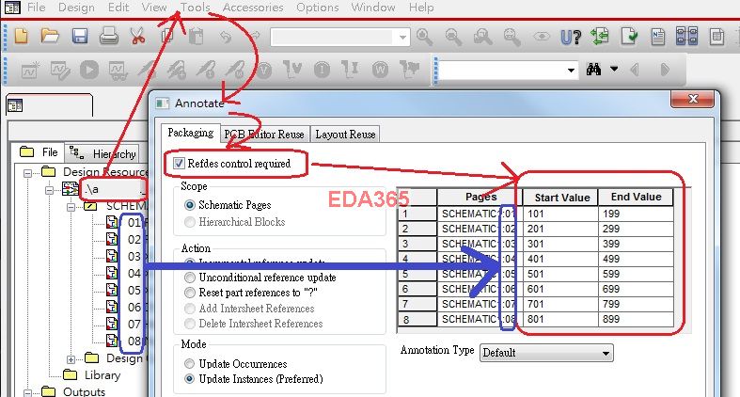Click the Undo arrow icon
This screenshot has height=397, width=740.
point(226,36)
